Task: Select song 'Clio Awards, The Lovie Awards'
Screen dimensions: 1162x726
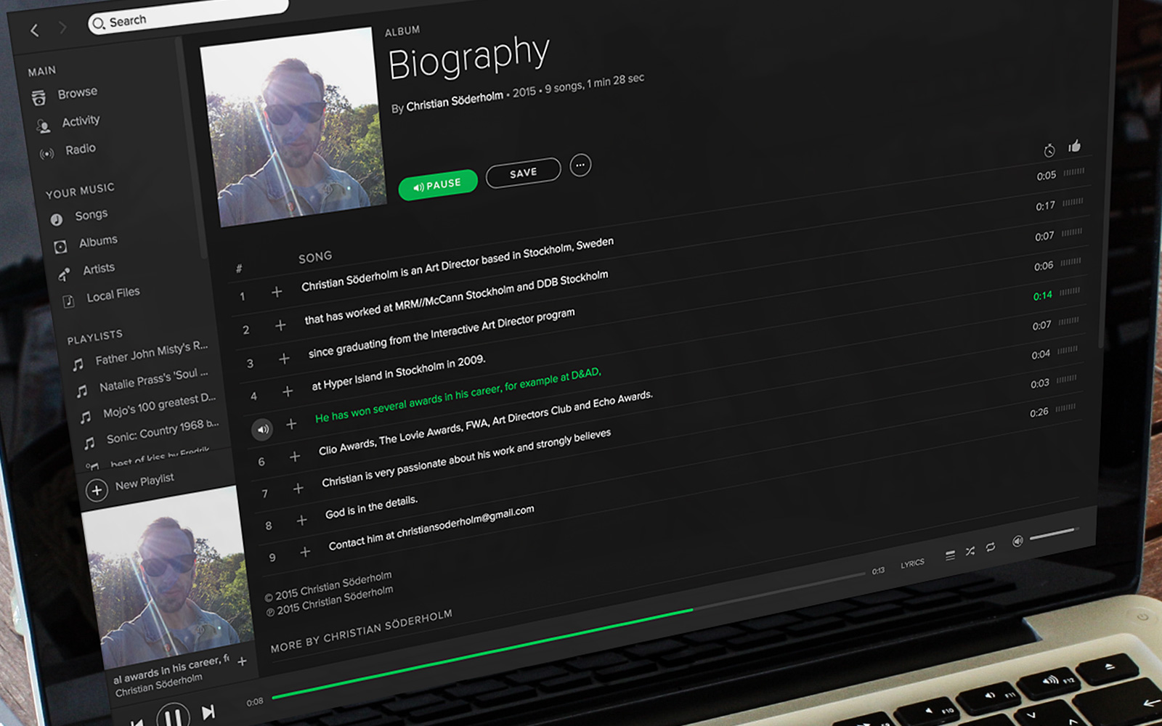Action: (486, 423)
